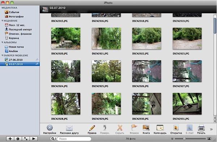Screen dimensions: 217x142
Task: Select photo DSCN2928.JPG thumbnail
Action: click(66, 104)
